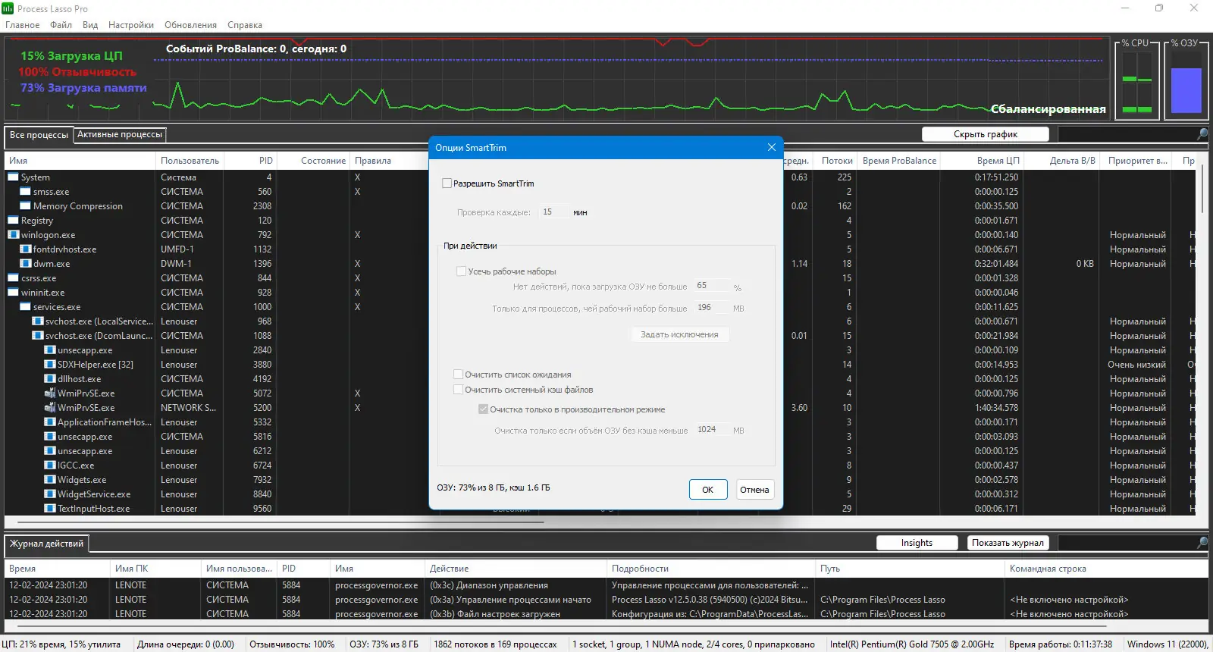
Task: Click the working set size field showing 196
Action: 712,308
